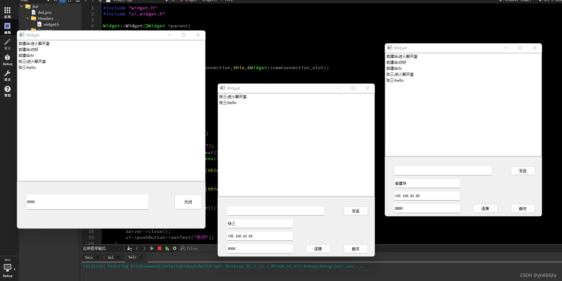Click code line #include "ui_widget.h"
Viewport: 562px width, 281px height.
[x=134, y=14]
